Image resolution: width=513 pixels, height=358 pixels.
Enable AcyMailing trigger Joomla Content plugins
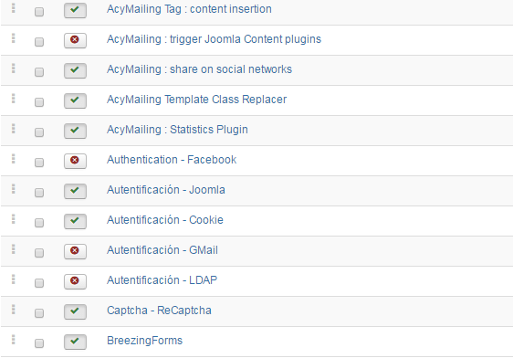click(75, 40)
